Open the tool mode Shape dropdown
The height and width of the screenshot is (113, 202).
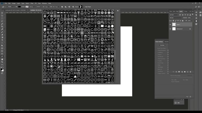(11, 7)
